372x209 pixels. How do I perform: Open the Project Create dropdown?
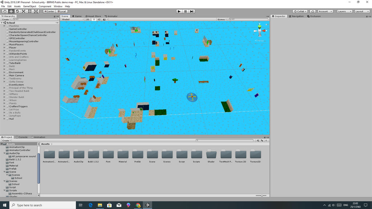[6, 140]
